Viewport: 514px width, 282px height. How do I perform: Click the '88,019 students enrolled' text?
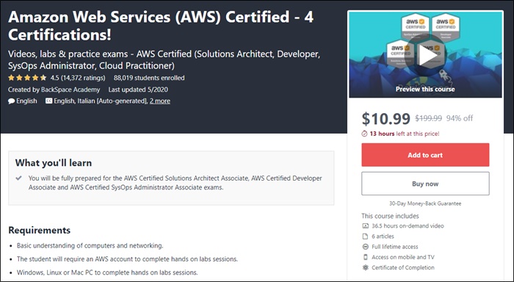point(149,78)
